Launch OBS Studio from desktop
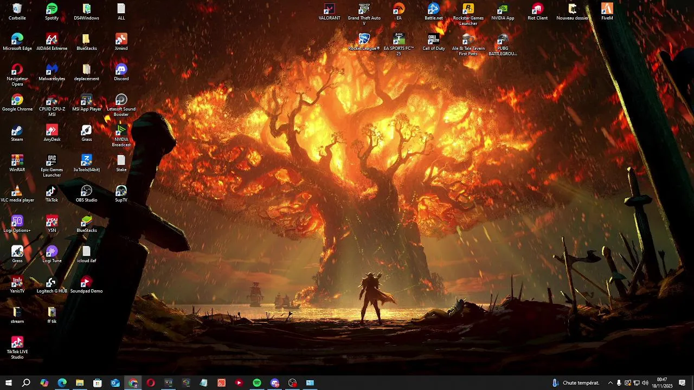 pos(87,194)
